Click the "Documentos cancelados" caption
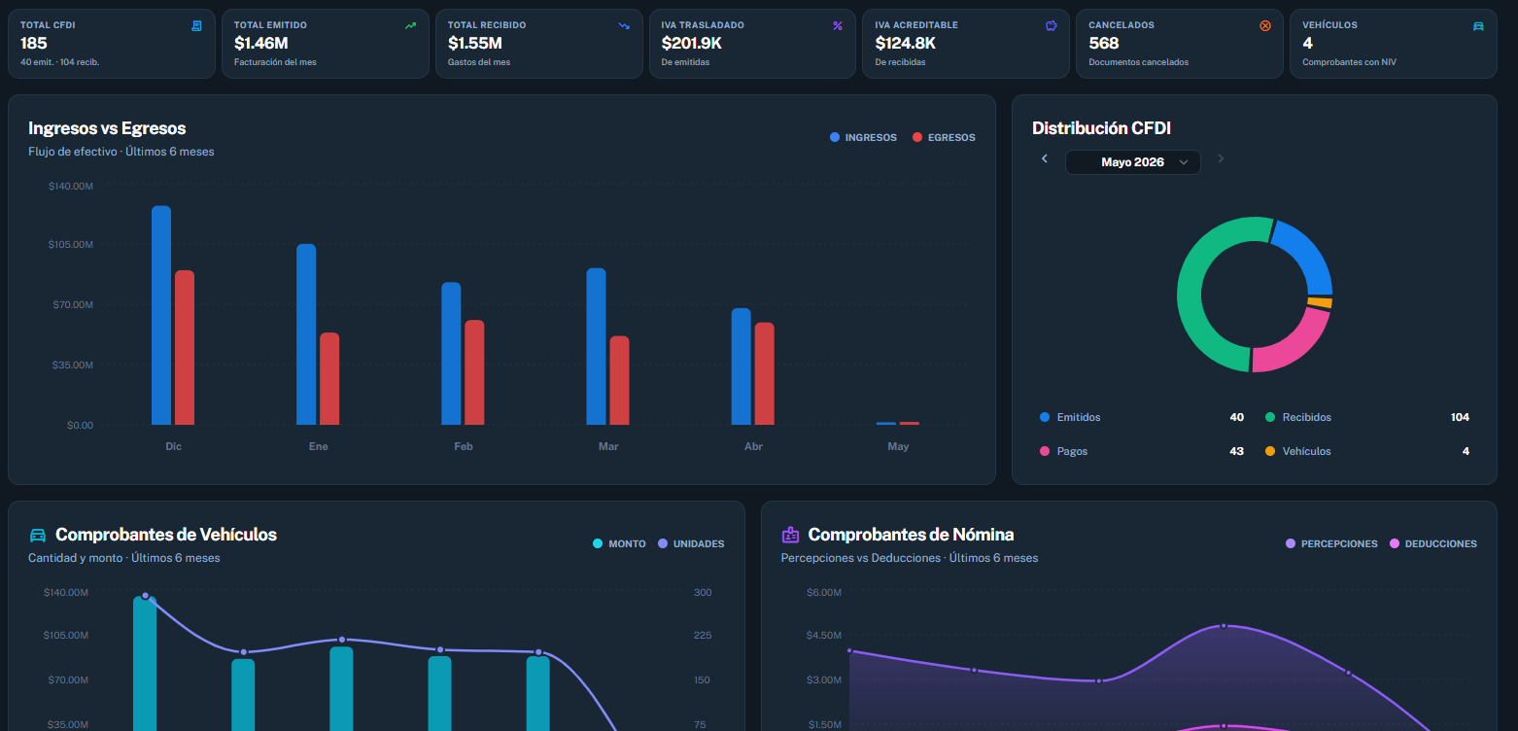 pyautogui.click(x=1139, y=62)
